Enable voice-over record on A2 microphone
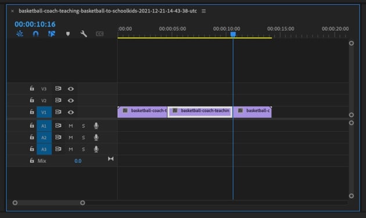The image size is (366, 218). pos(96,137)
